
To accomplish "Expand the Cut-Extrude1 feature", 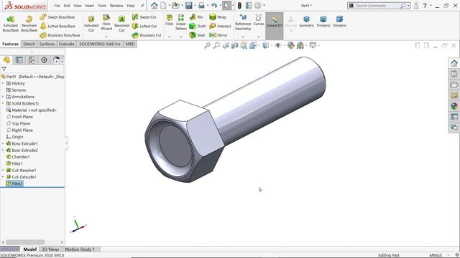I will (x=3, y=177).
